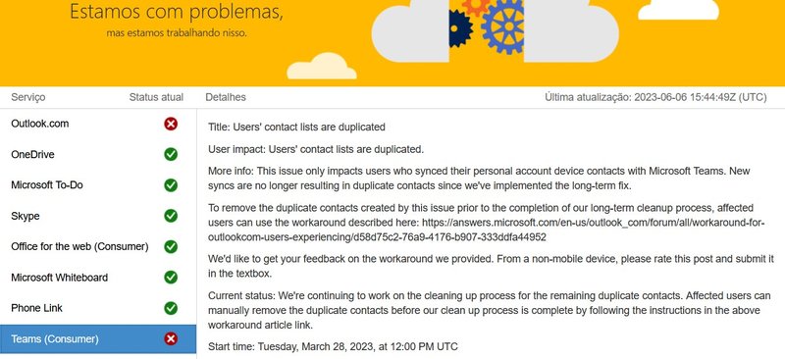
Task: Open Phone Link status details
Action: [x=98, y=308]
